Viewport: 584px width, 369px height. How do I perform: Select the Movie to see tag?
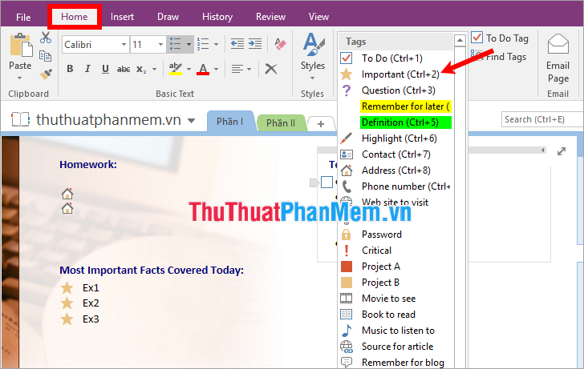click(x=396, y=299)
